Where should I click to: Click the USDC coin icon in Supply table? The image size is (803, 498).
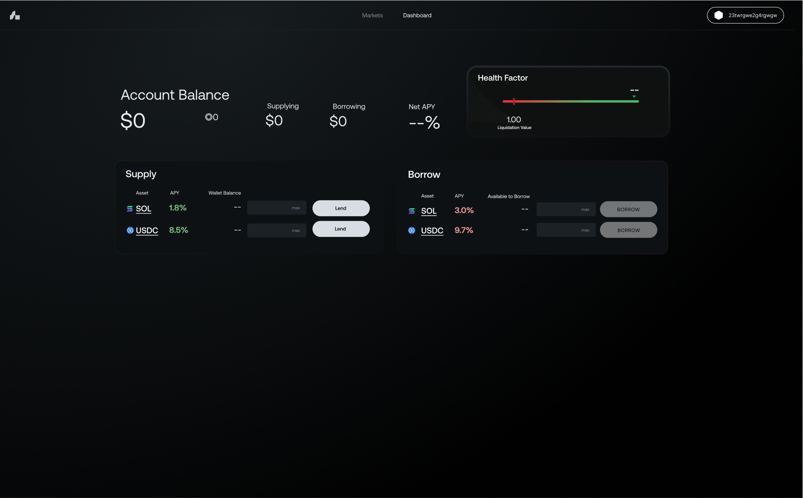click(130, 230)
